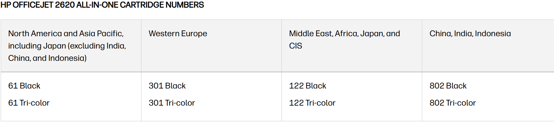This screenshot has width=554, height=123.
Task: Click the "122 Tri-color" cartridge entry
Action: [312, 103]
